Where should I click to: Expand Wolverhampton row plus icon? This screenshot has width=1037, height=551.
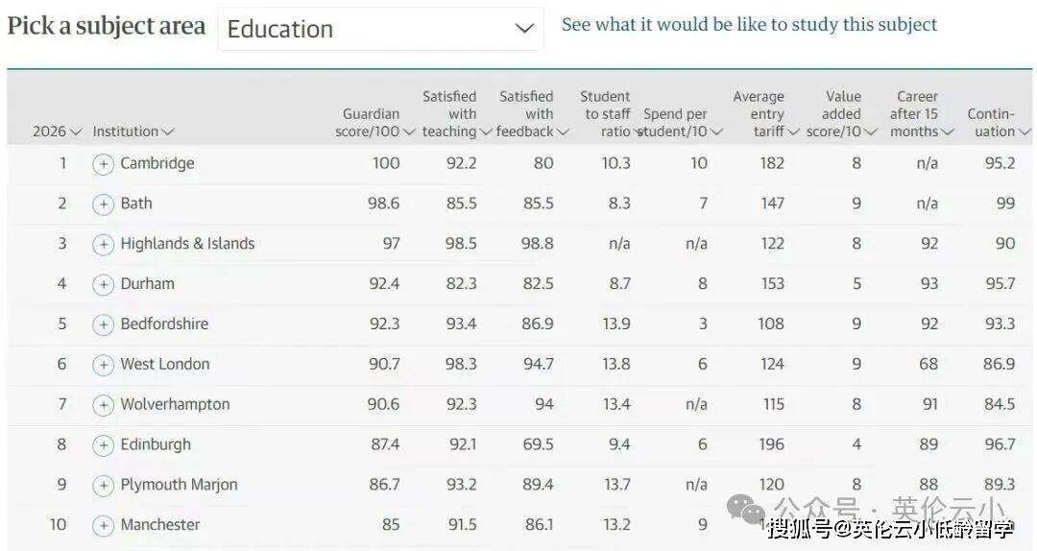(103, 406)
